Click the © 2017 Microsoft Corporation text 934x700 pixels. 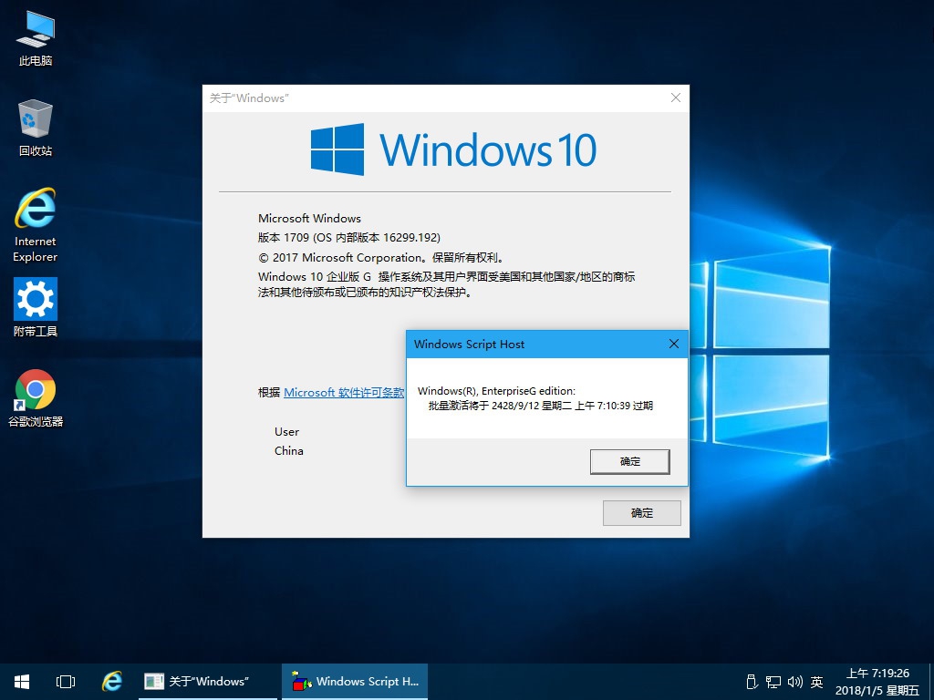point(382,258)
